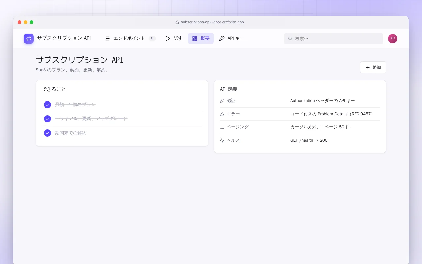Click the key icon in the 認証 row
This screenshot has height=264, width=422.
(x=222, y=101)
